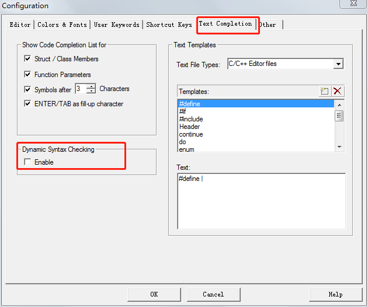Enable Dynamic Syntax Checking checkbox
This screenshot has width=368, height=307.
27,162
